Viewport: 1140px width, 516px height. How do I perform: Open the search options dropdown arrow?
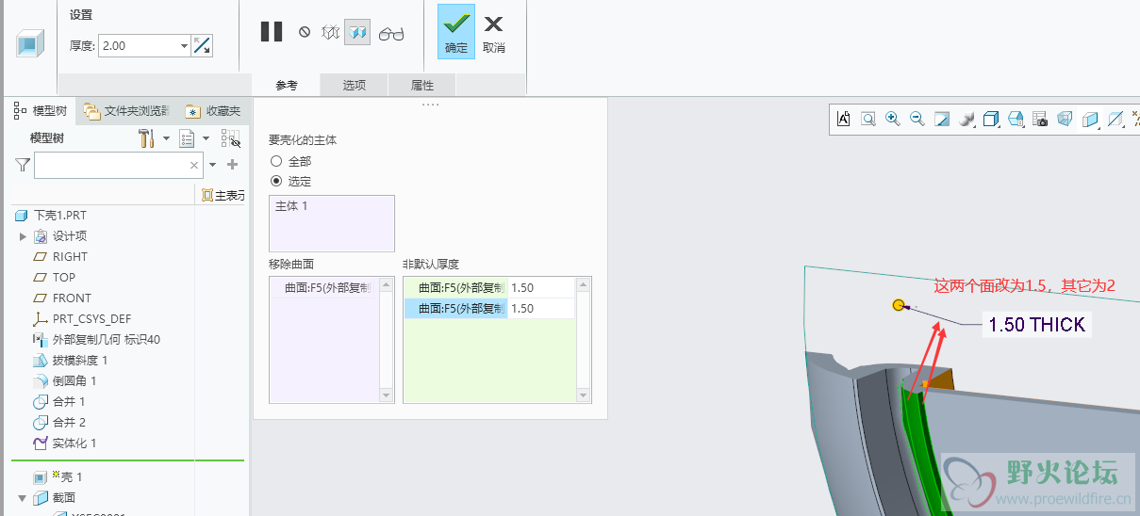click(x=213, y=165)
